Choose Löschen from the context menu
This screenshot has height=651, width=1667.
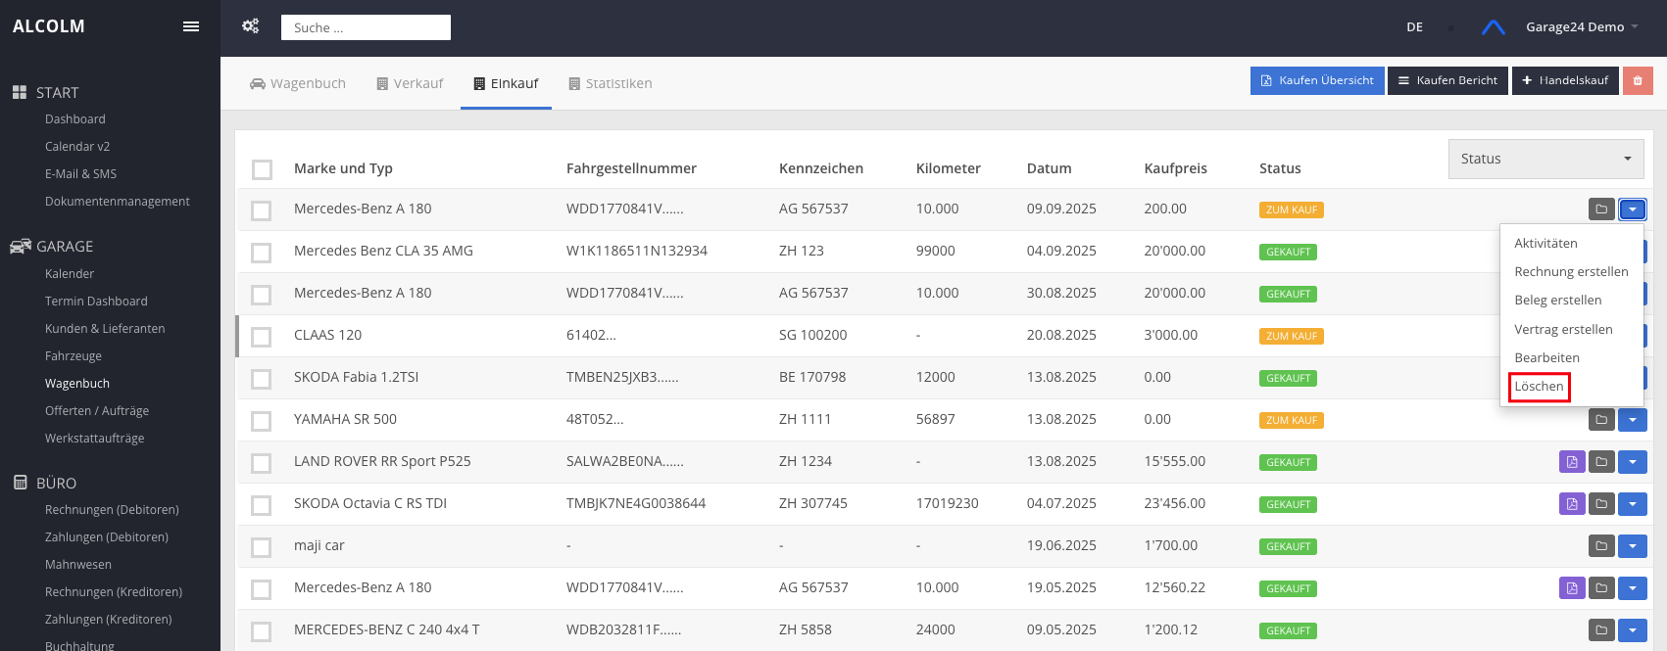1539,387
